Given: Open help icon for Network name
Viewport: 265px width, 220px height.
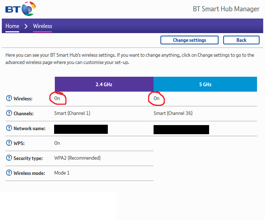Looking at the screenshot, I should click(x=9, y=128).
